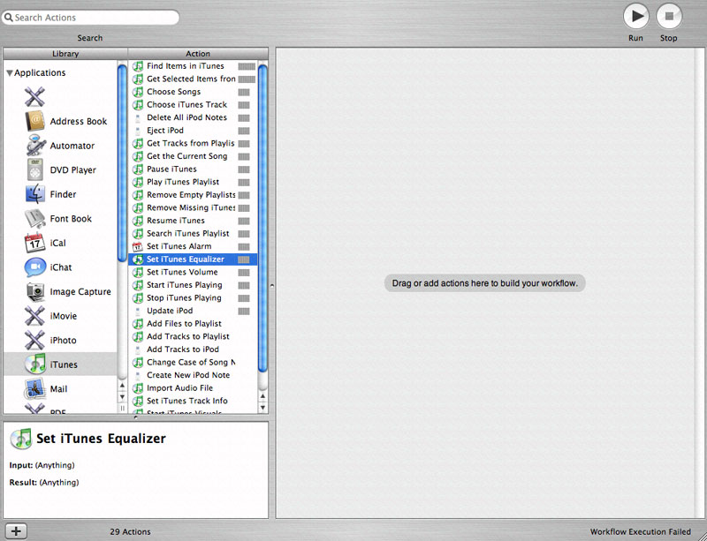The height and width of the screenshot is (541, 707).
Task: Select Choose iTunes Track action
Action: pos(193,105)
